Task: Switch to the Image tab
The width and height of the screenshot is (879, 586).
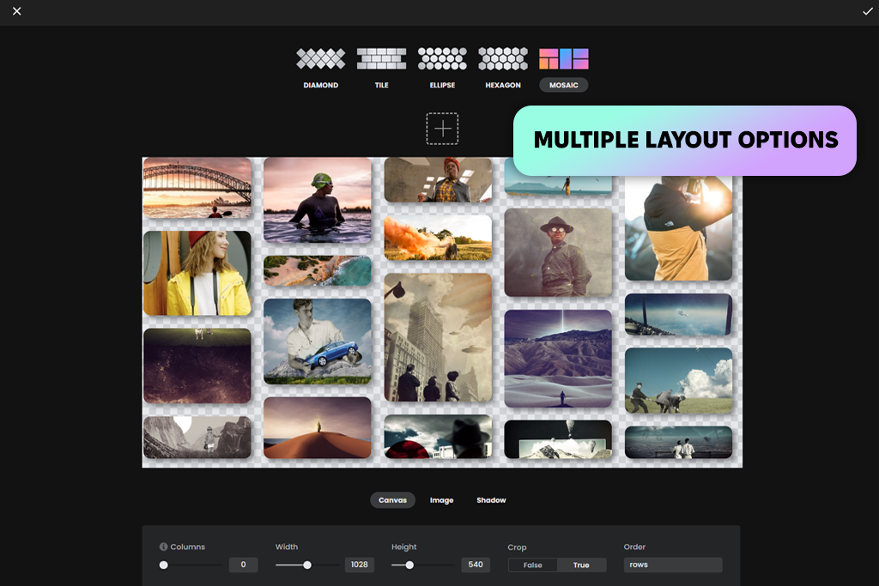Action: pos(442,499)
